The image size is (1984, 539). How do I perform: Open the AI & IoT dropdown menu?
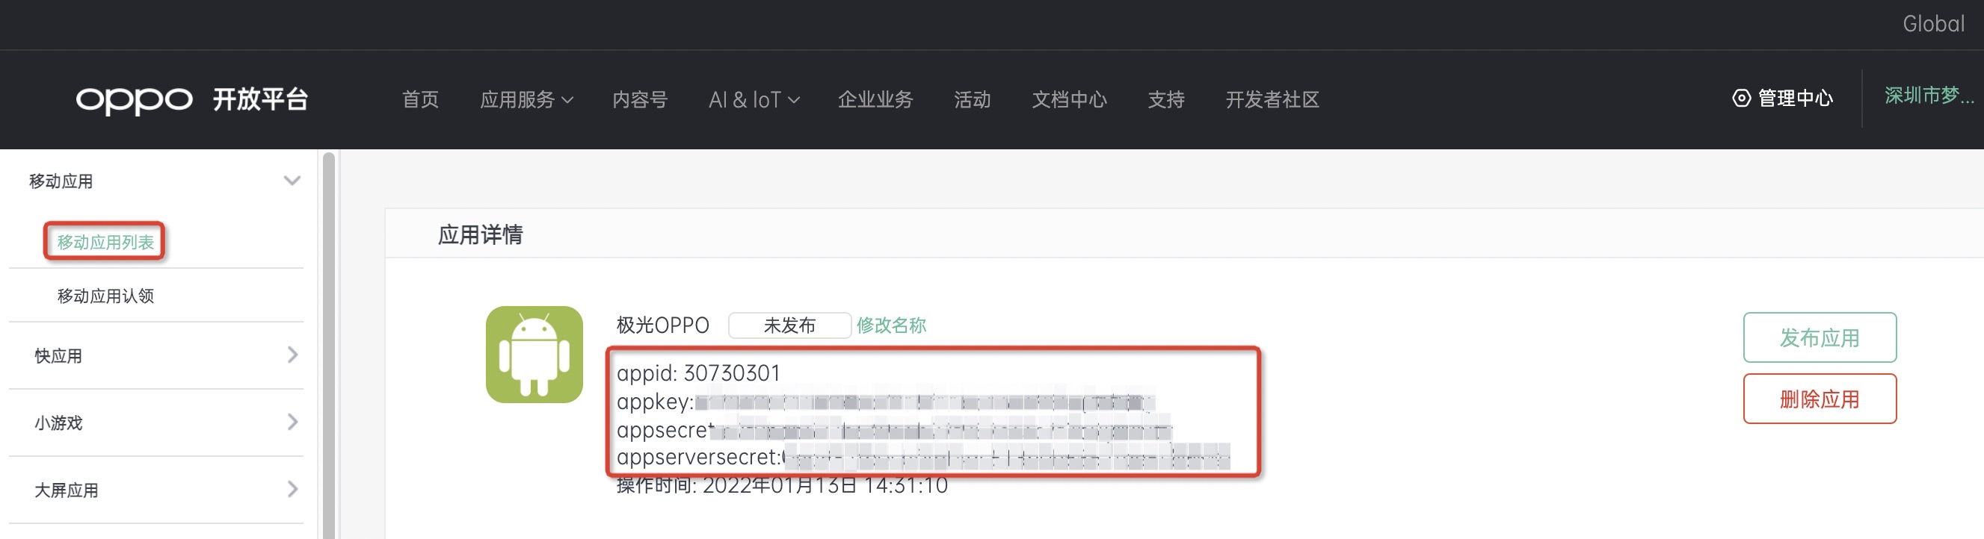click(x=754, y=100)
